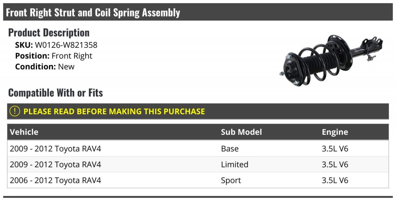Click the Base sub model cell

coord(230,149)
